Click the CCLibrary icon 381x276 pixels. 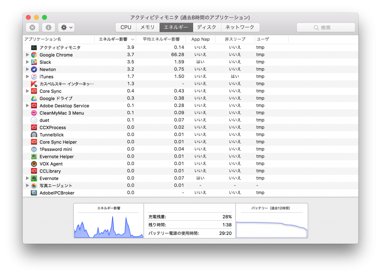pyautogui.click(x=34, y=171)
